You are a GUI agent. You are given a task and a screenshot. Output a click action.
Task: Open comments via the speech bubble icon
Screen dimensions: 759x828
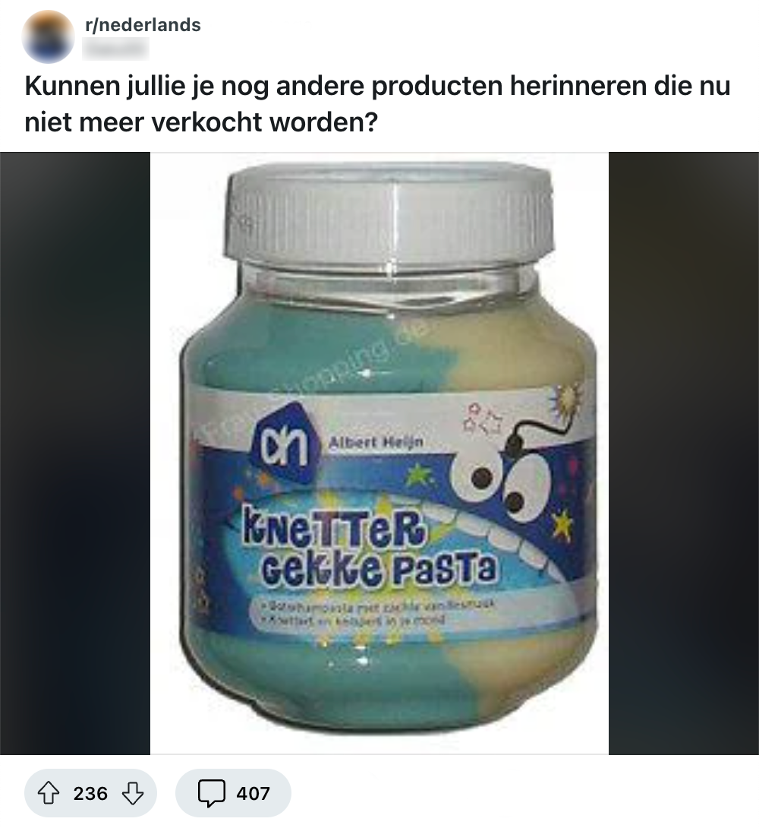point(212,793)
